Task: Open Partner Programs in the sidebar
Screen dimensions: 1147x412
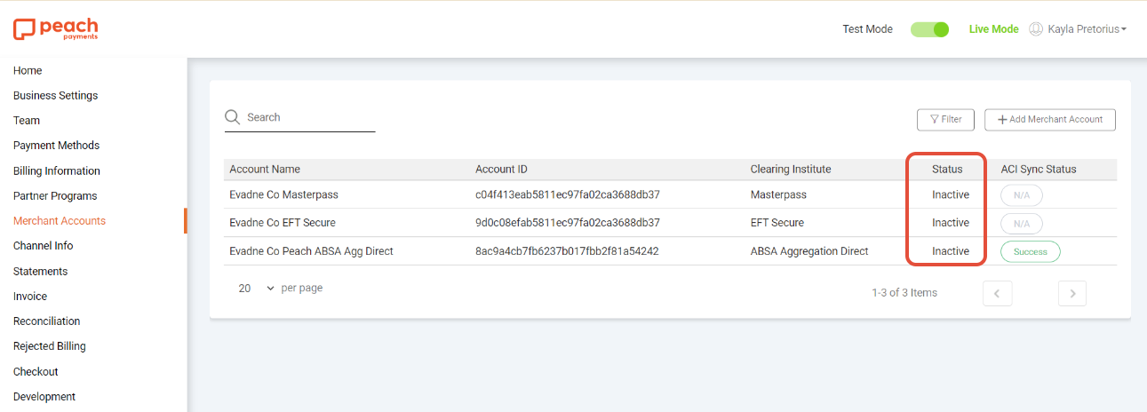Action: pyautogui.click(x=55, y=195)
